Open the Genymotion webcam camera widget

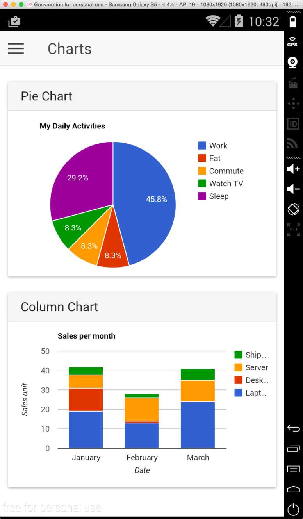[x=292, y=62]
